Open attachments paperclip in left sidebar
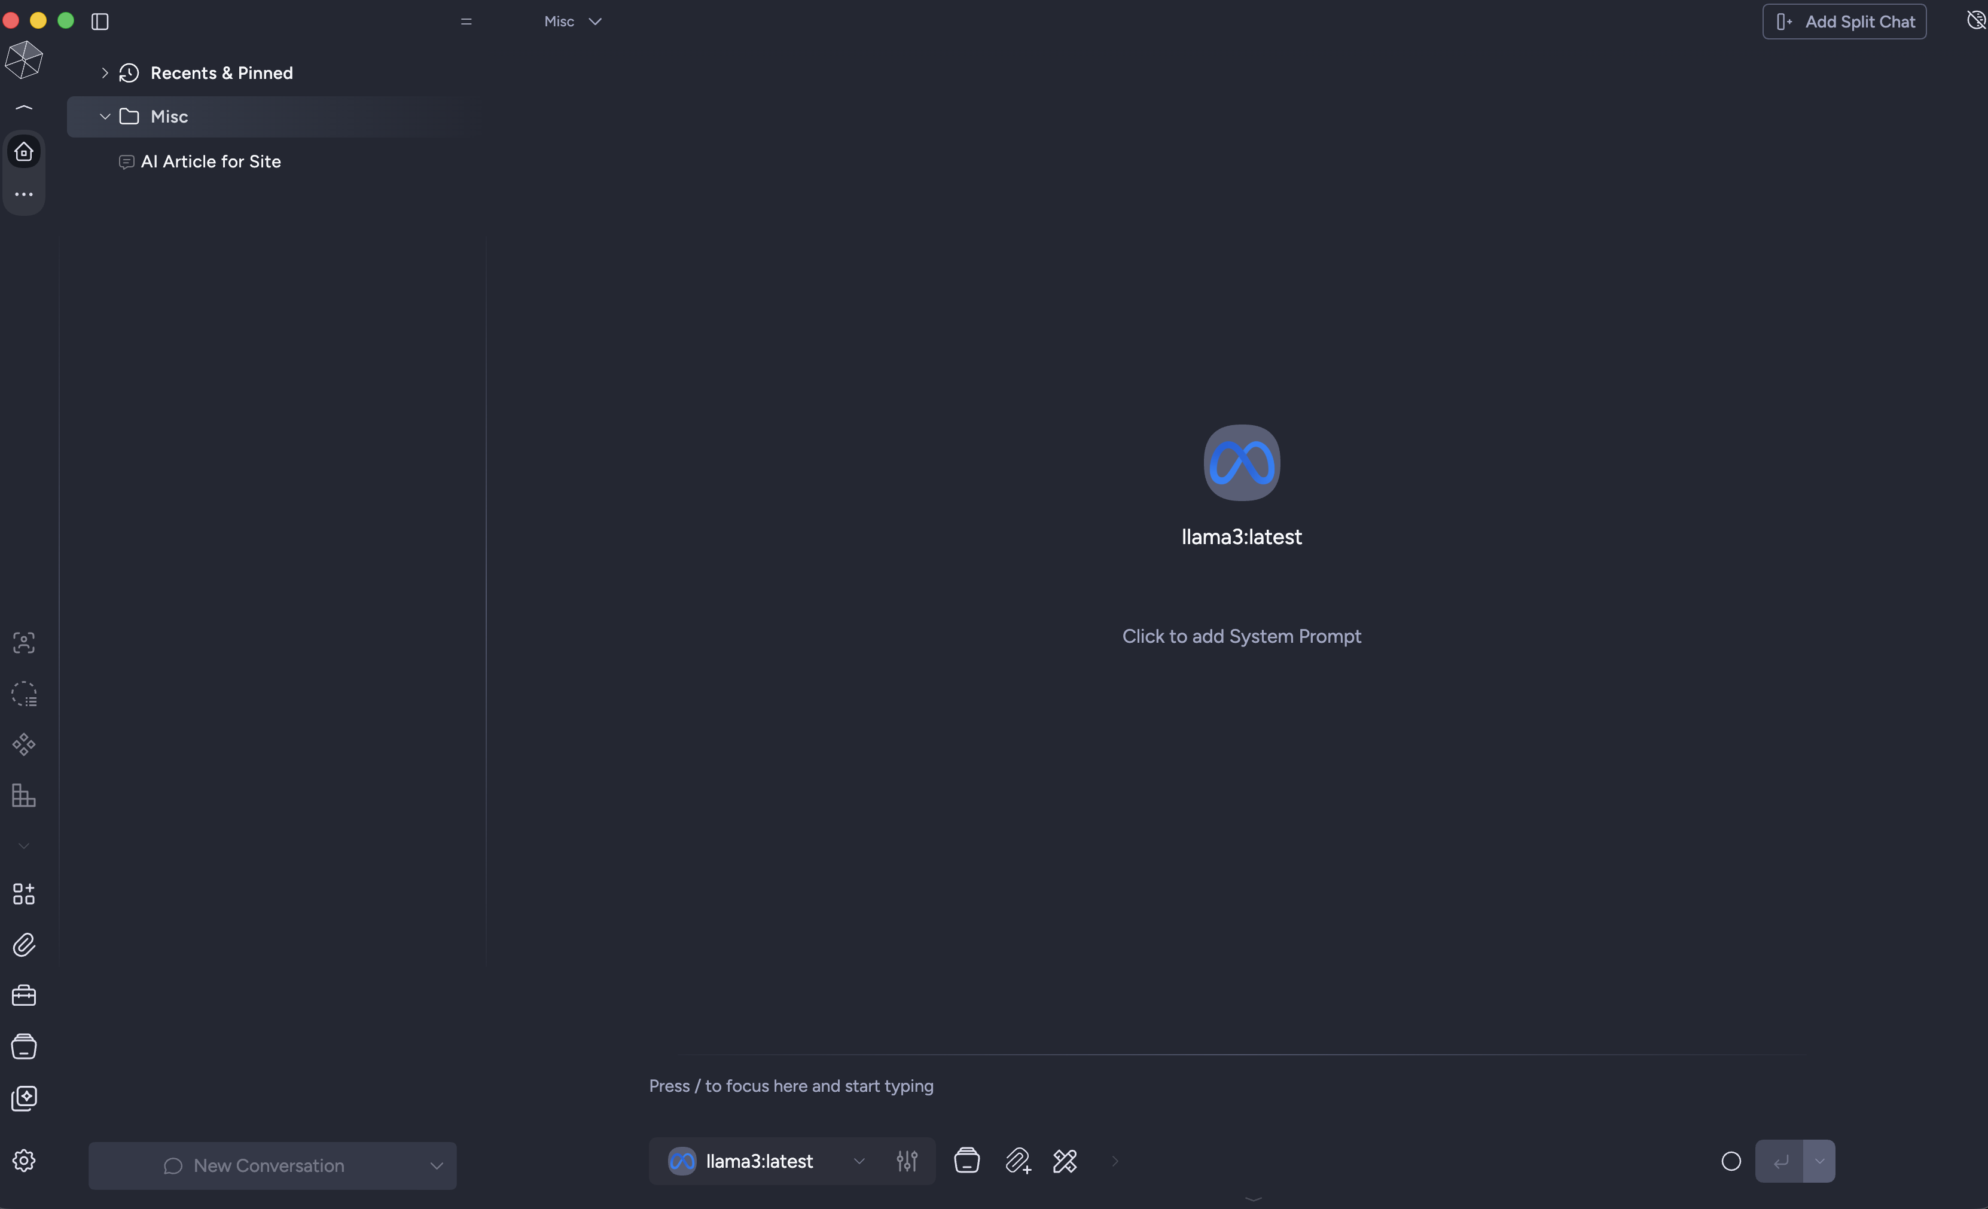Screen dimensions: 1988x1209 24,945
